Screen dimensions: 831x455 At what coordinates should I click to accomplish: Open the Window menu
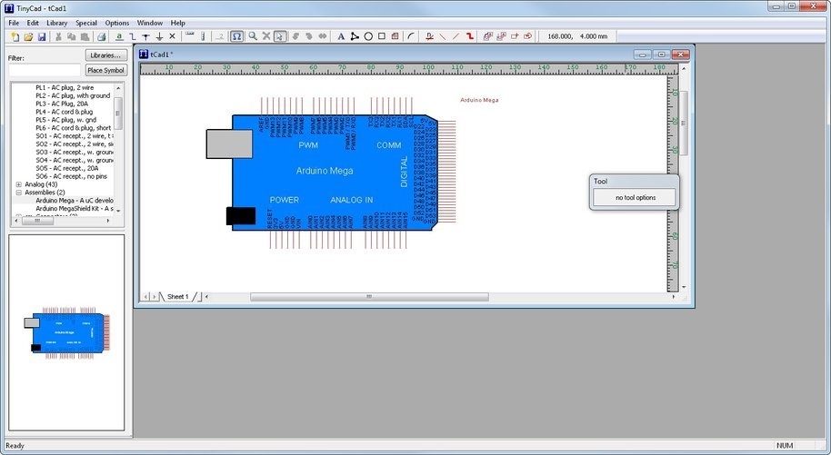(149, 23)
